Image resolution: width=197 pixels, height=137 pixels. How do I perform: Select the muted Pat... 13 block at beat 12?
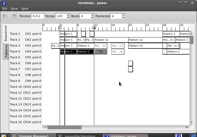click(101, 46)
